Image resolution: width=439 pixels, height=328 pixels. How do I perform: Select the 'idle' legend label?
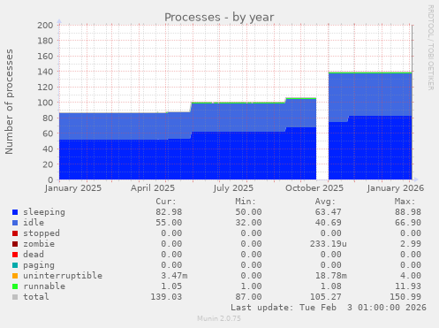[x=34, y=223]
